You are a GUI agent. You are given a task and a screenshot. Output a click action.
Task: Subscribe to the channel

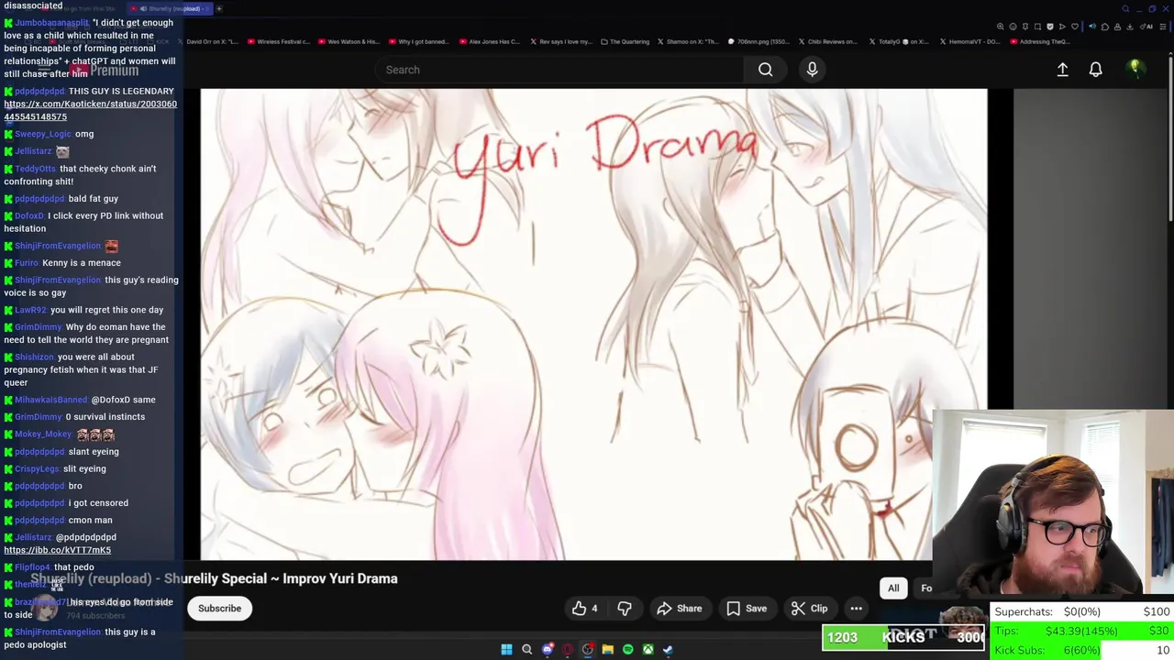pos(219,609)
